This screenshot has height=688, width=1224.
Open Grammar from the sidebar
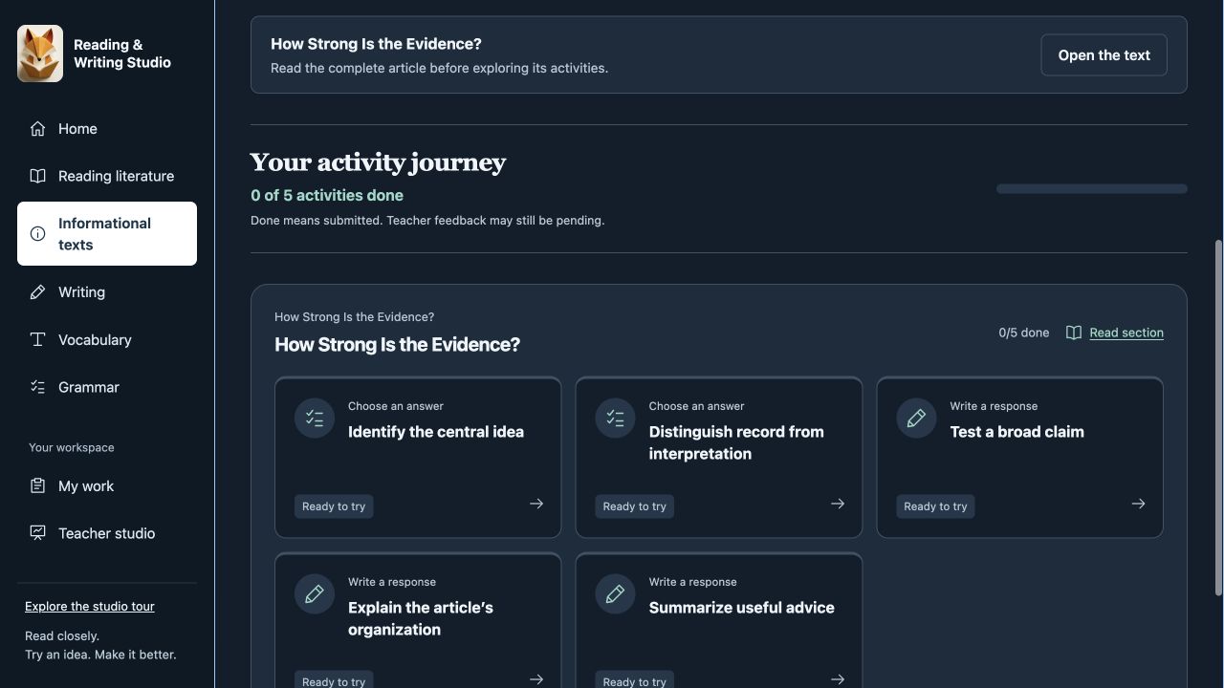pyautogui.click(x=107, y=387)
